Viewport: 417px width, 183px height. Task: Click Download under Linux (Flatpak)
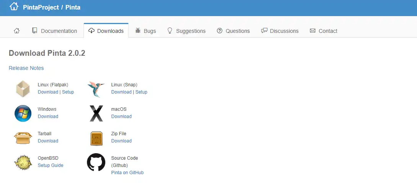pyautogui.click(x=48, y=92)
